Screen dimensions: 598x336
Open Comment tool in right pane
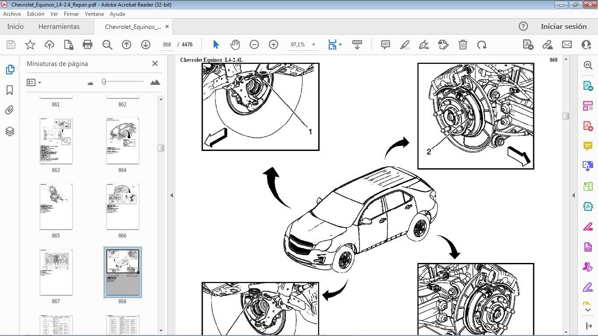click(588, 146)
